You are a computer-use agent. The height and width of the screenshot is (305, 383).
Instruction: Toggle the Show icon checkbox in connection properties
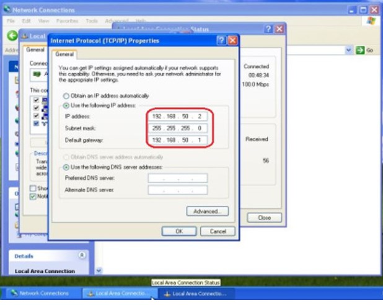point(33,188)
